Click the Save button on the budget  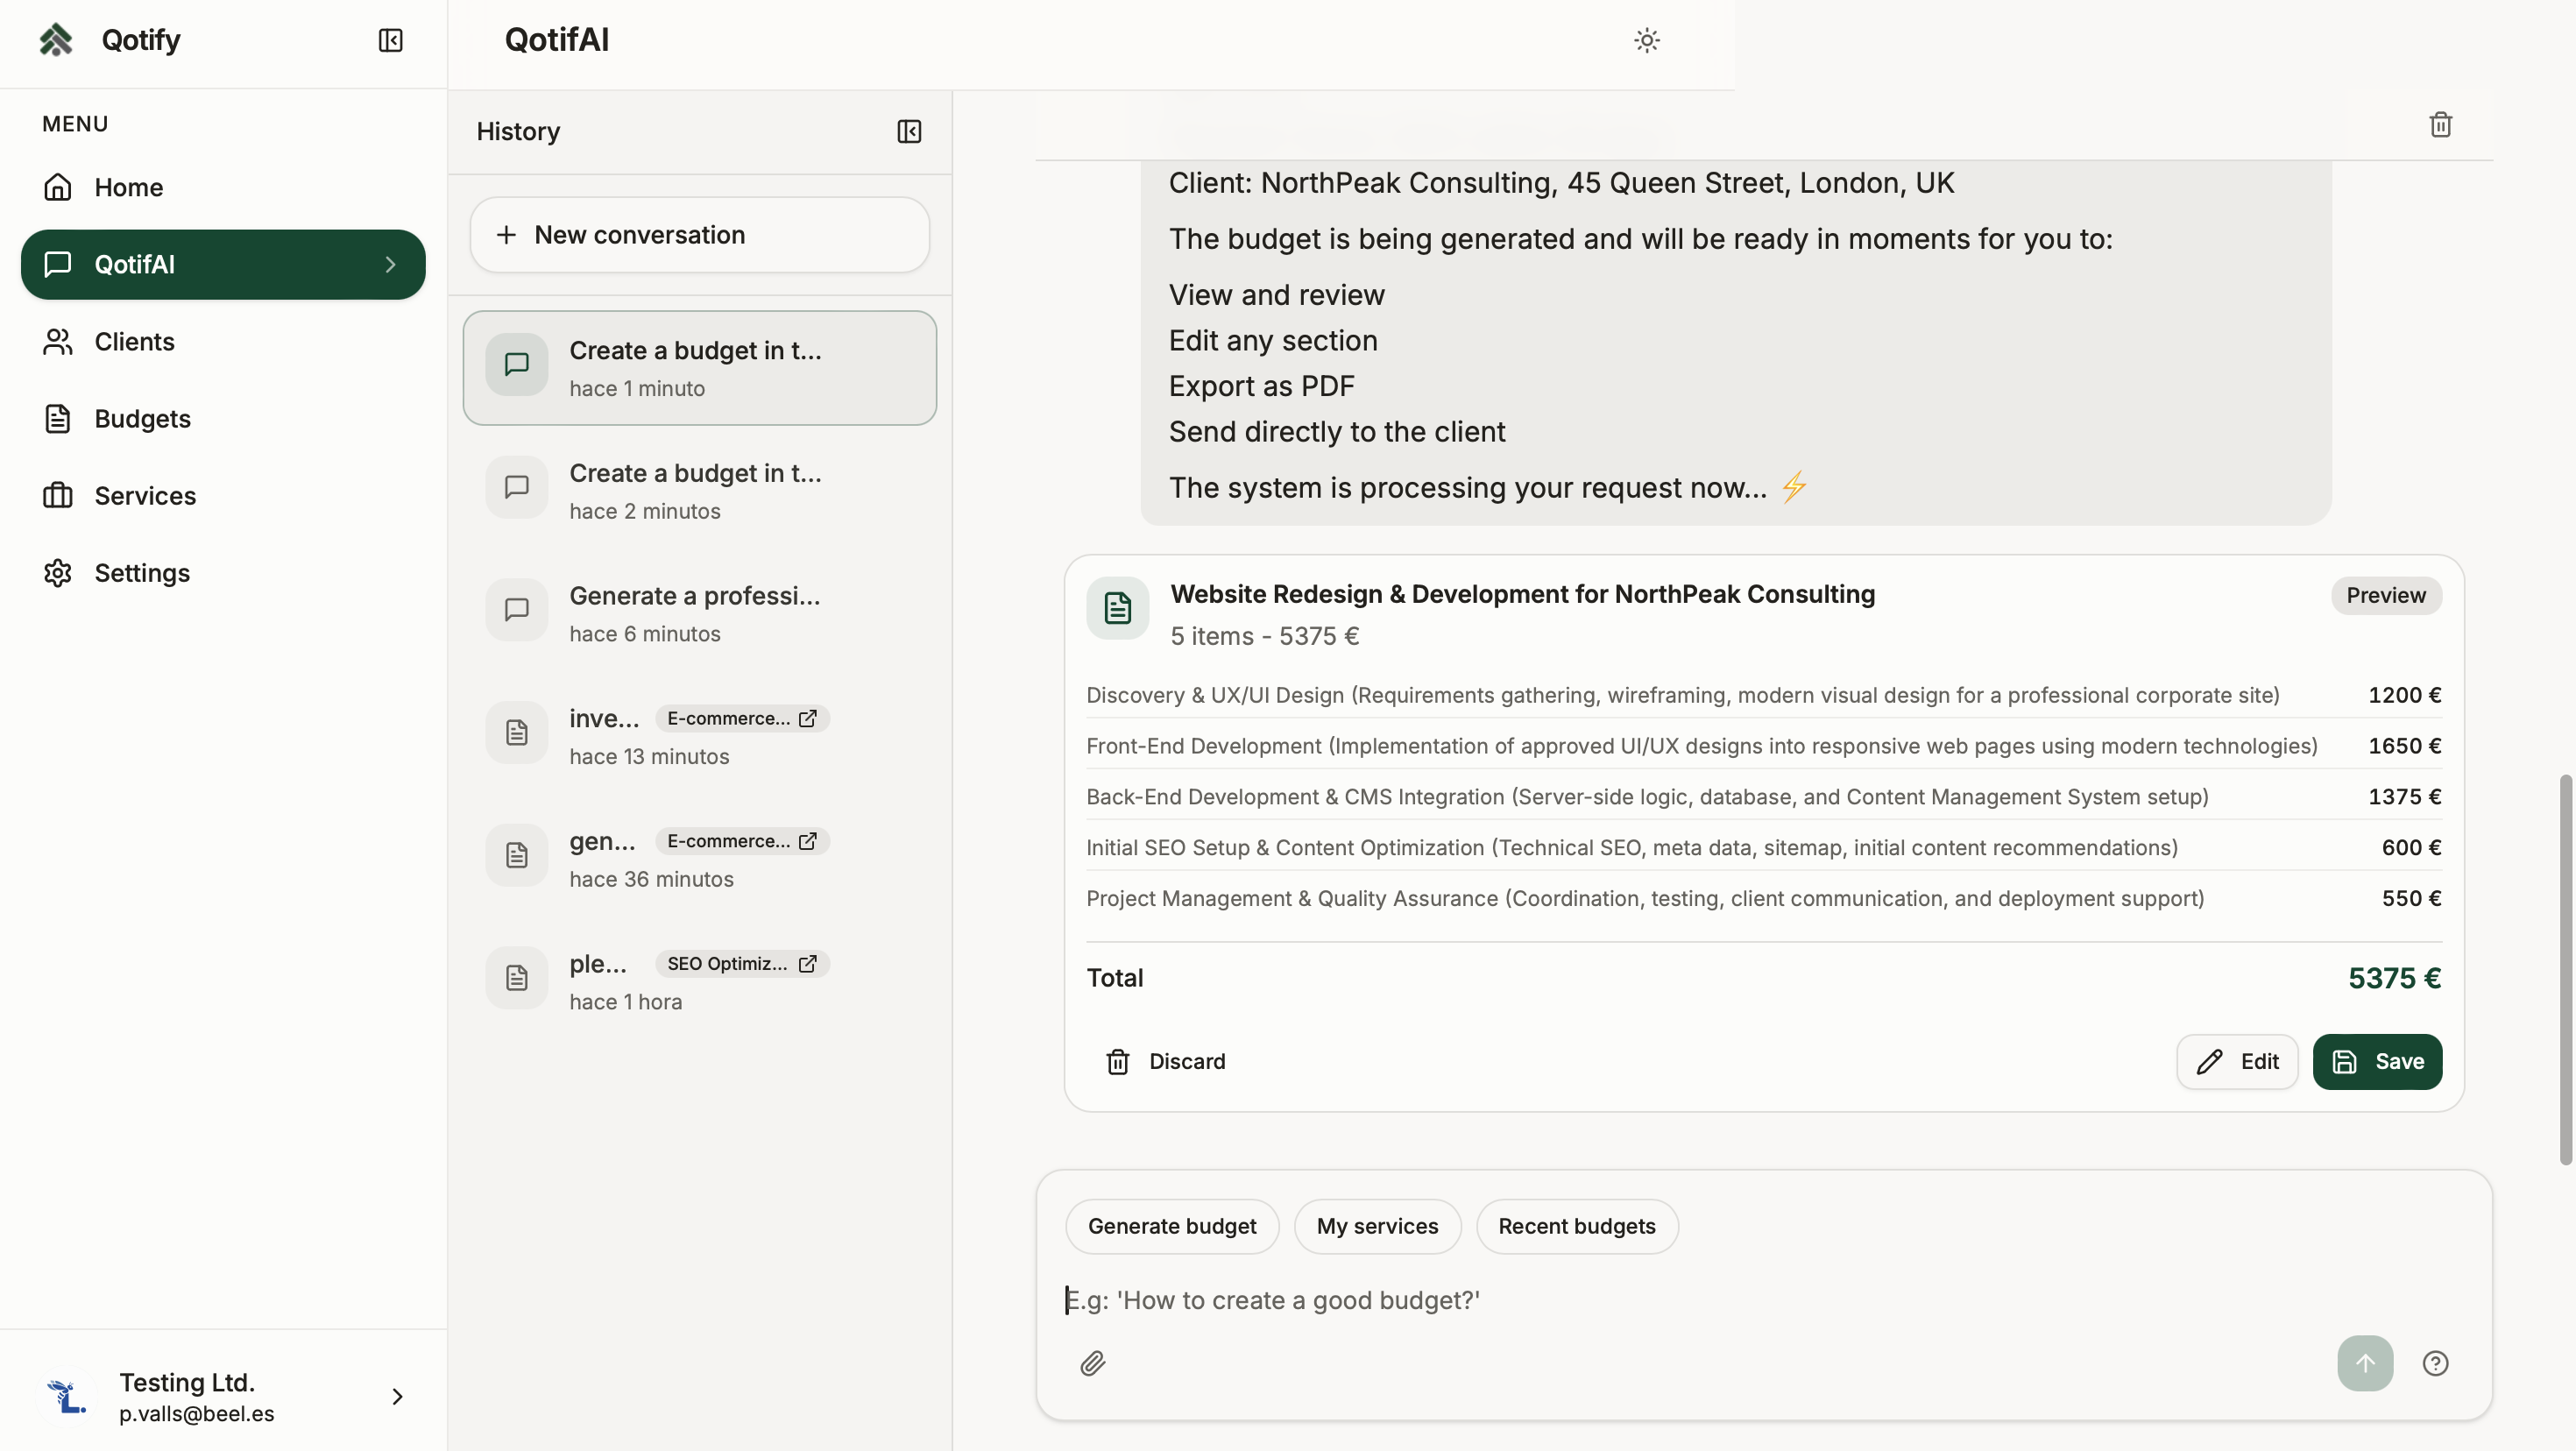pos(2378,1061)
